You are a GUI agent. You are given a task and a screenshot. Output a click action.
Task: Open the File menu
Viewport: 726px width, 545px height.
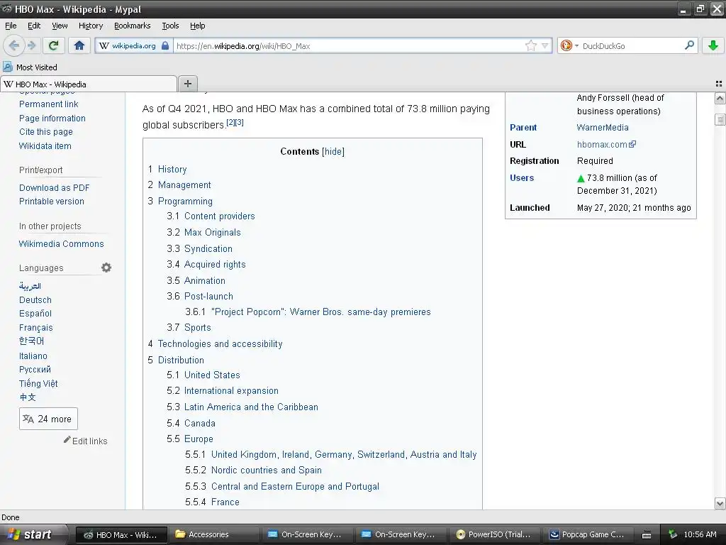[11, 26]
